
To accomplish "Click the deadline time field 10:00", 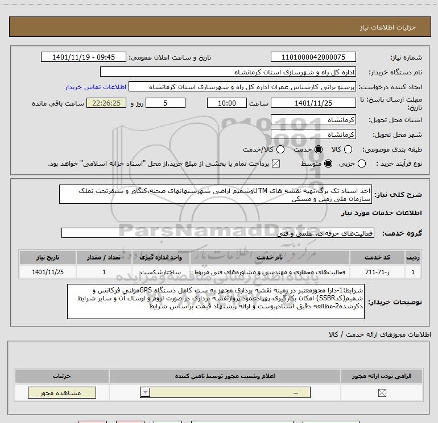I will (x=227, y=103).
